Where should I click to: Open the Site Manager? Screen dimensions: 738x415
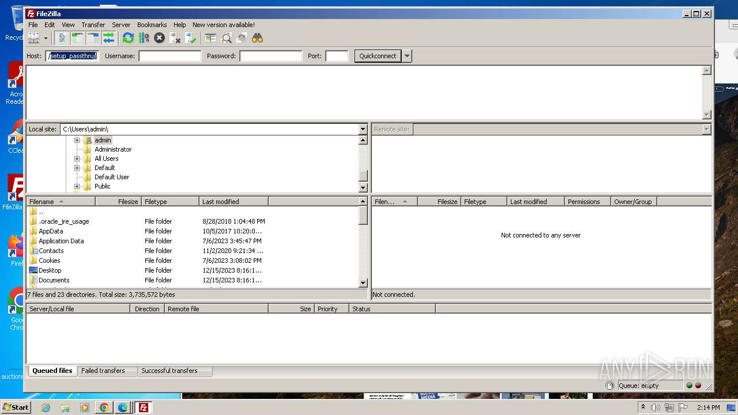tap(34, 38)
